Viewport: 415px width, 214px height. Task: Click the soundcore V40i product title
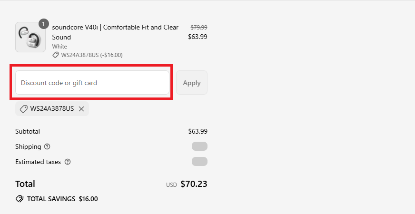pyautogui.click(x=115, y=32)
